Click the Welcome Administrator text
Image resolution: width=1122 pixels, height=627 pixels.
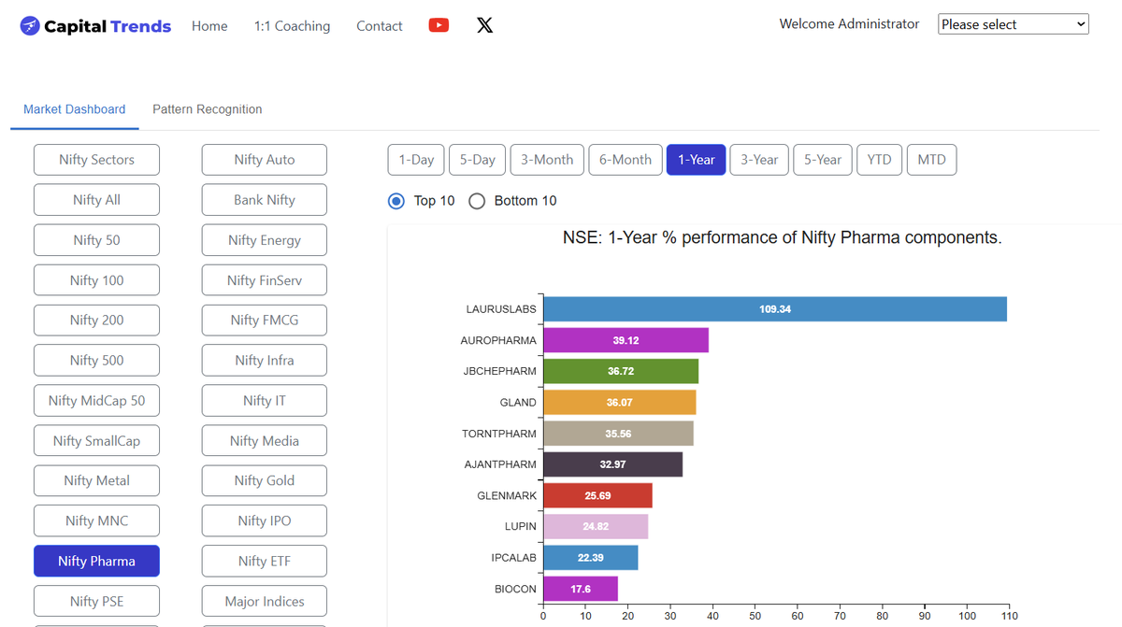(849, 24)
